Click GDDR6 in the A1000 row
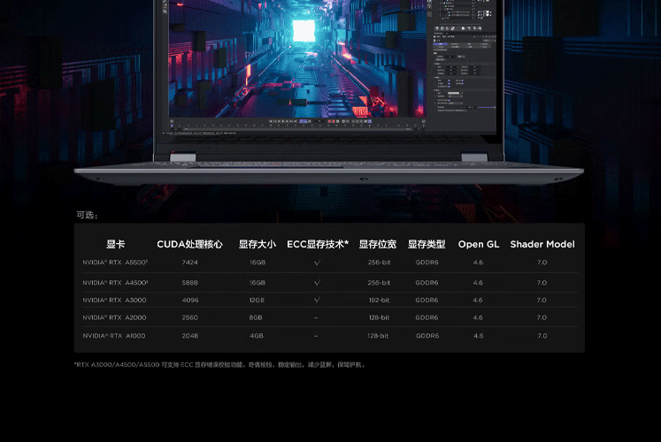The height and width of the screenshot is (442, 661). click(427, 336)
